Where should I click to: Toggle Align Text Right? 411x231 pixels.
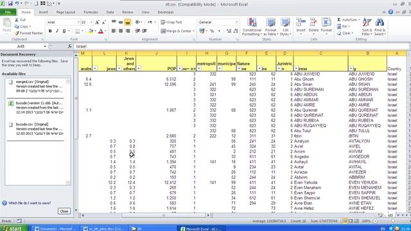[128, 31]
